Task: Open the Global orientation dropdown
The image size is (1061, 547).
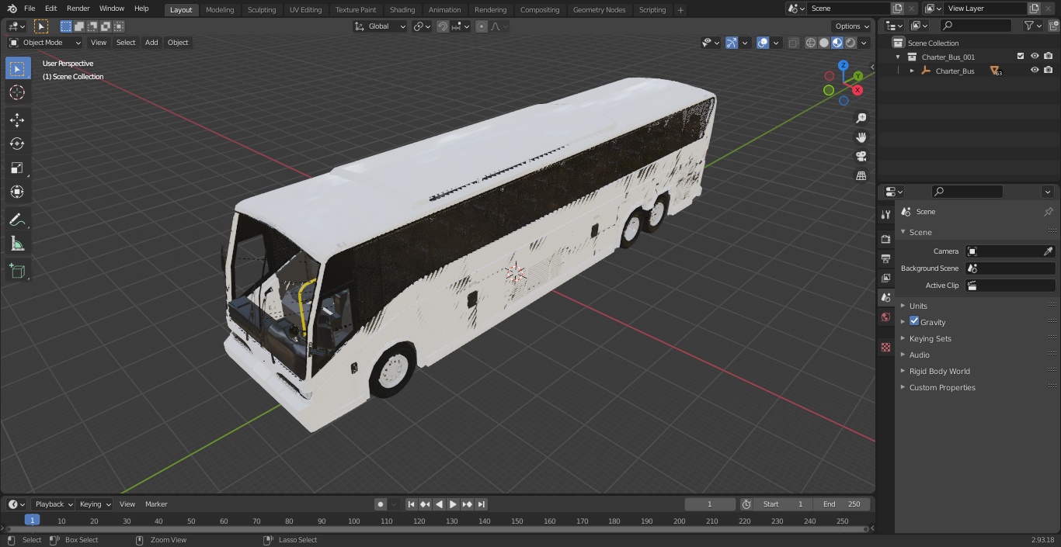Action: pos(381,26)
